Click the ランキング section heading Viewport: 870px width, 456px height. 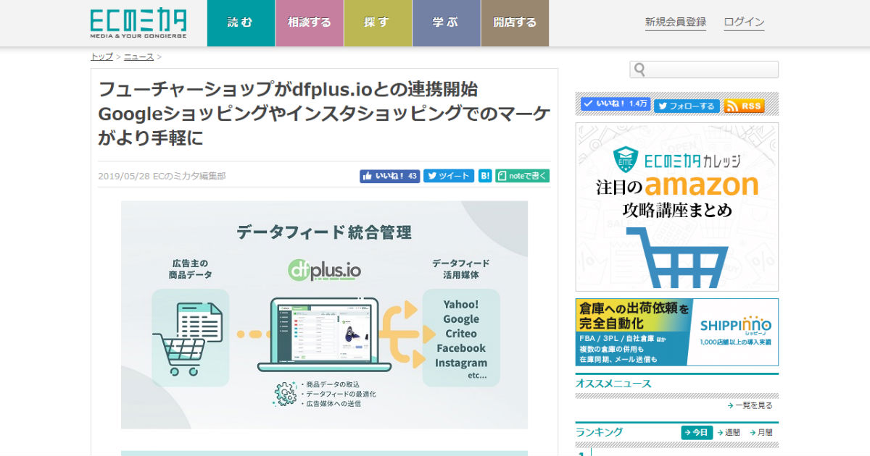pos(599,432)
